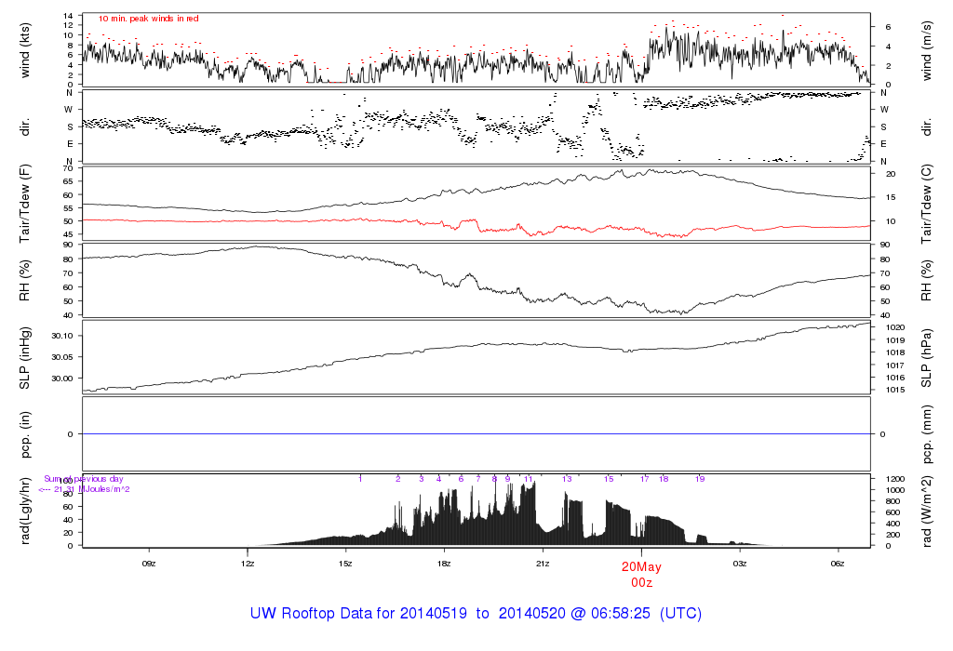Click the '21.31 MJoules/m^2' value
Screen dimensions: 953x651
[x=92, y=489]
